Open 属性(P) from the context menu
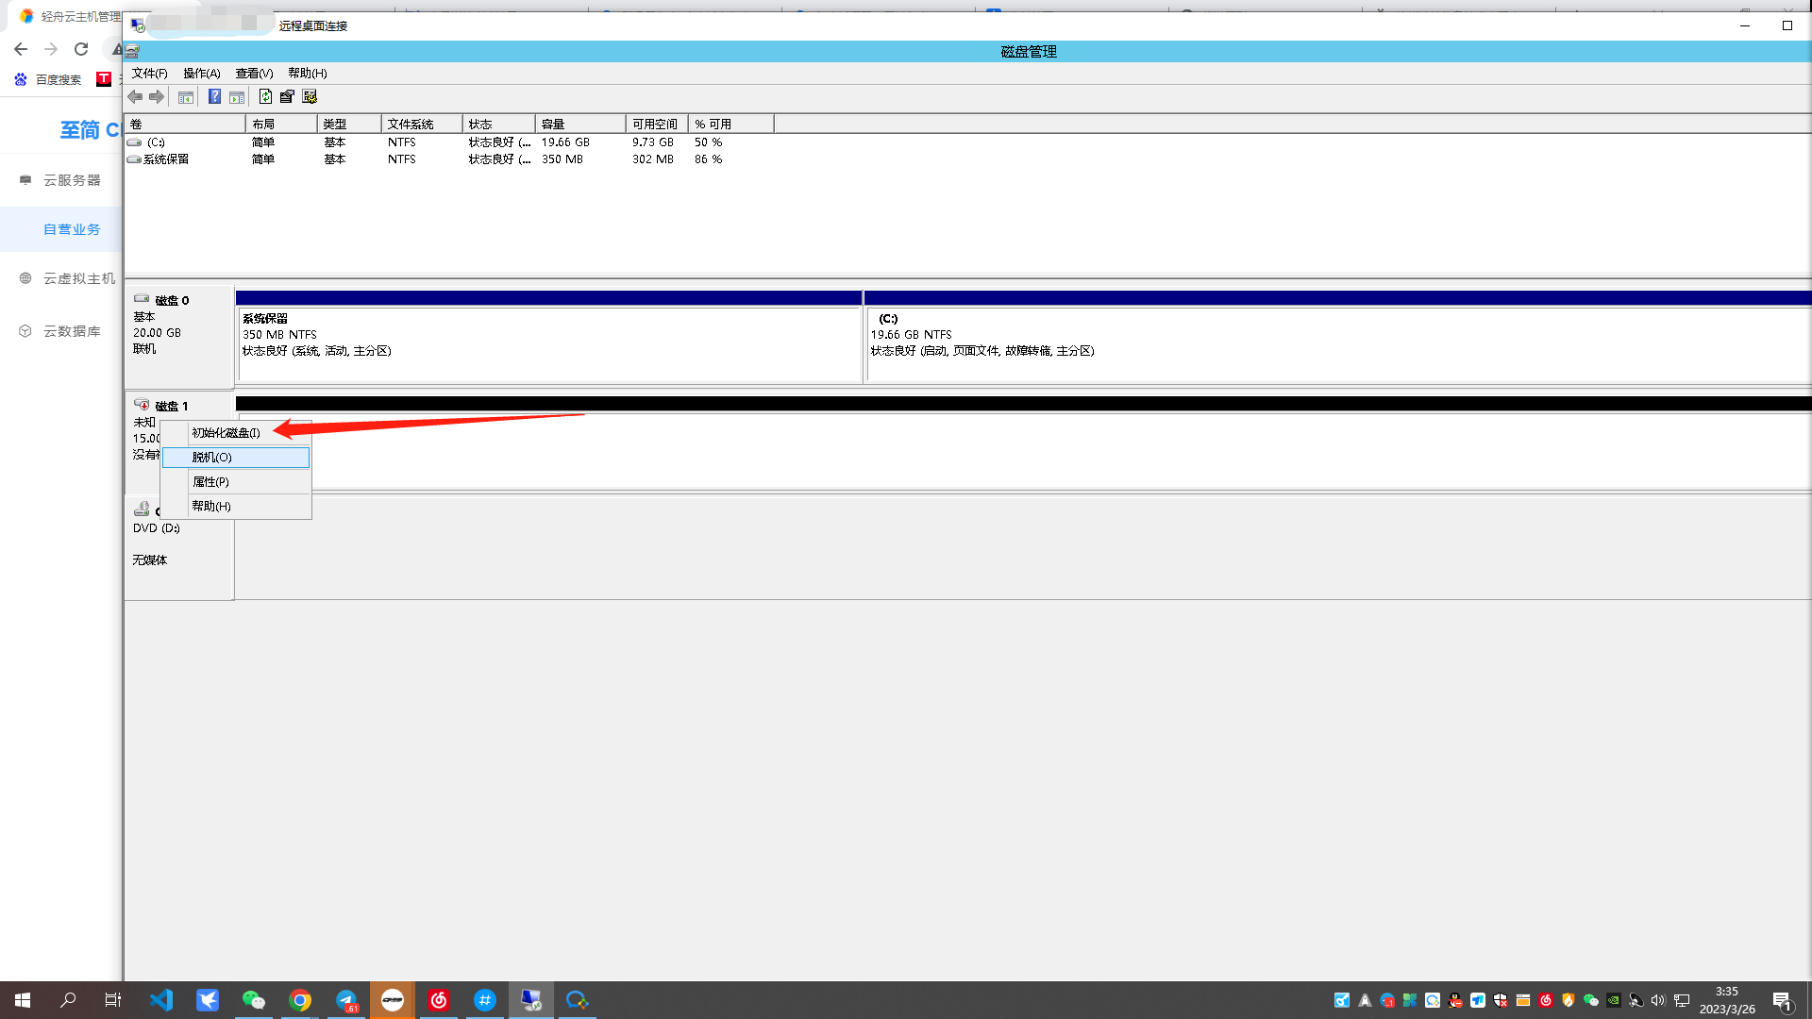1812x1019 pixels. [210, 481]
